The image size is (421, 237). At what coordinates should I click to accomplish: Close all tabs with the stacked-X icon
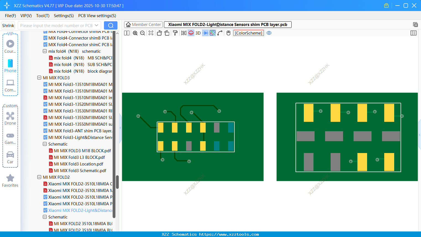[415, 25]
